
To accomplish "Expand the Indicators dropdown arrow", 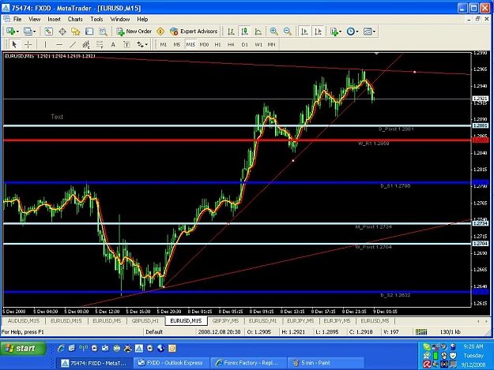I will tap(340, 32).
